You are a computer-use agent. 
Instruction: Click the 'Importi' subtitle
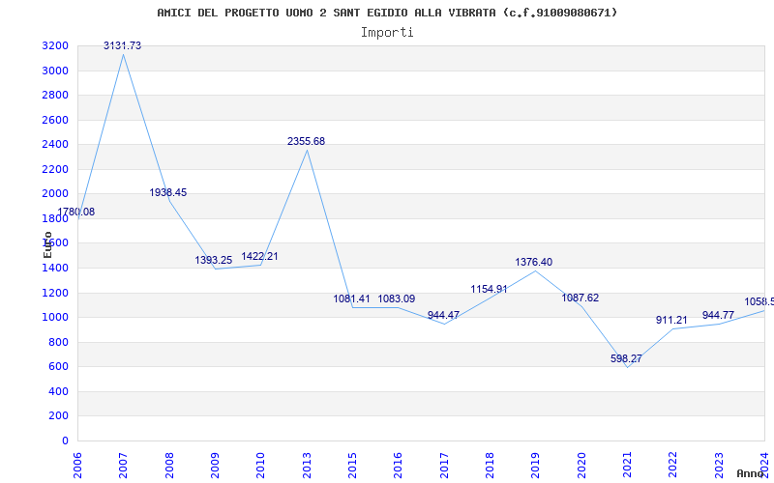pyautogui.click(x=387, y=33)
